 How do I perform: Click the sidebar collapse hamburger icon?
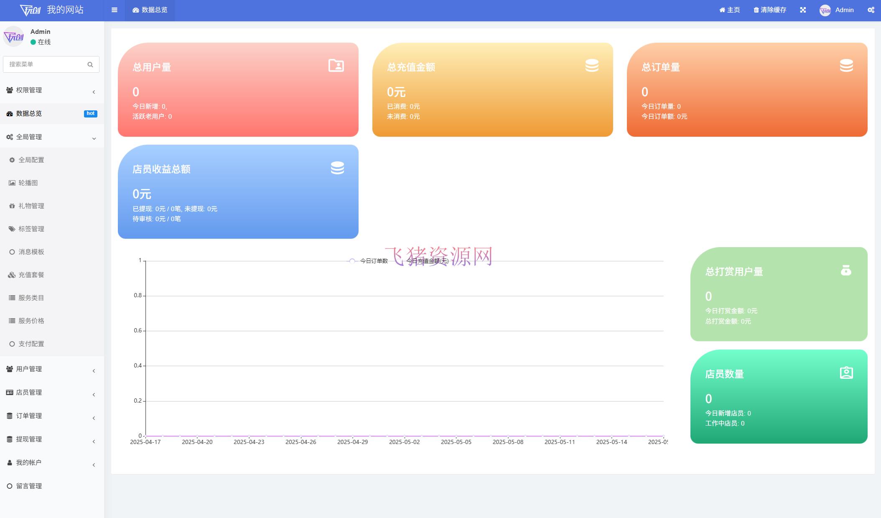[114, 10]
